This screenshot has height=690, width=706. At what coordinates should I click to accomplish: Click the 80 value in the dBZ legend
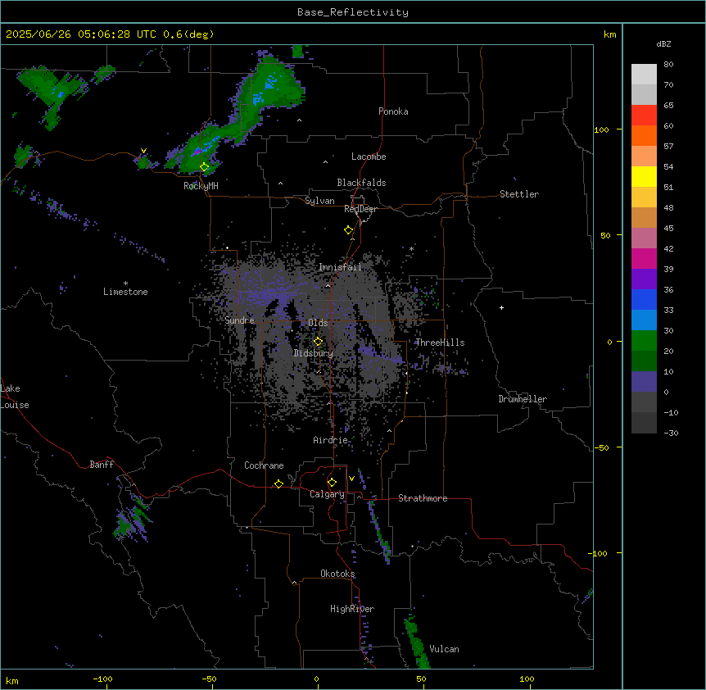pyautogui.click(x=668, y=65)
